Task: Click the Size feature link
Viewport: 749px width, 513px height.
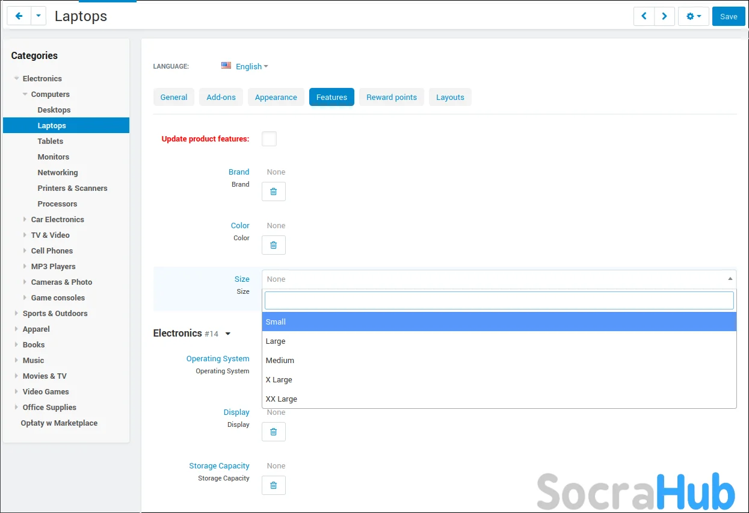Action: [x=242, y=279]
